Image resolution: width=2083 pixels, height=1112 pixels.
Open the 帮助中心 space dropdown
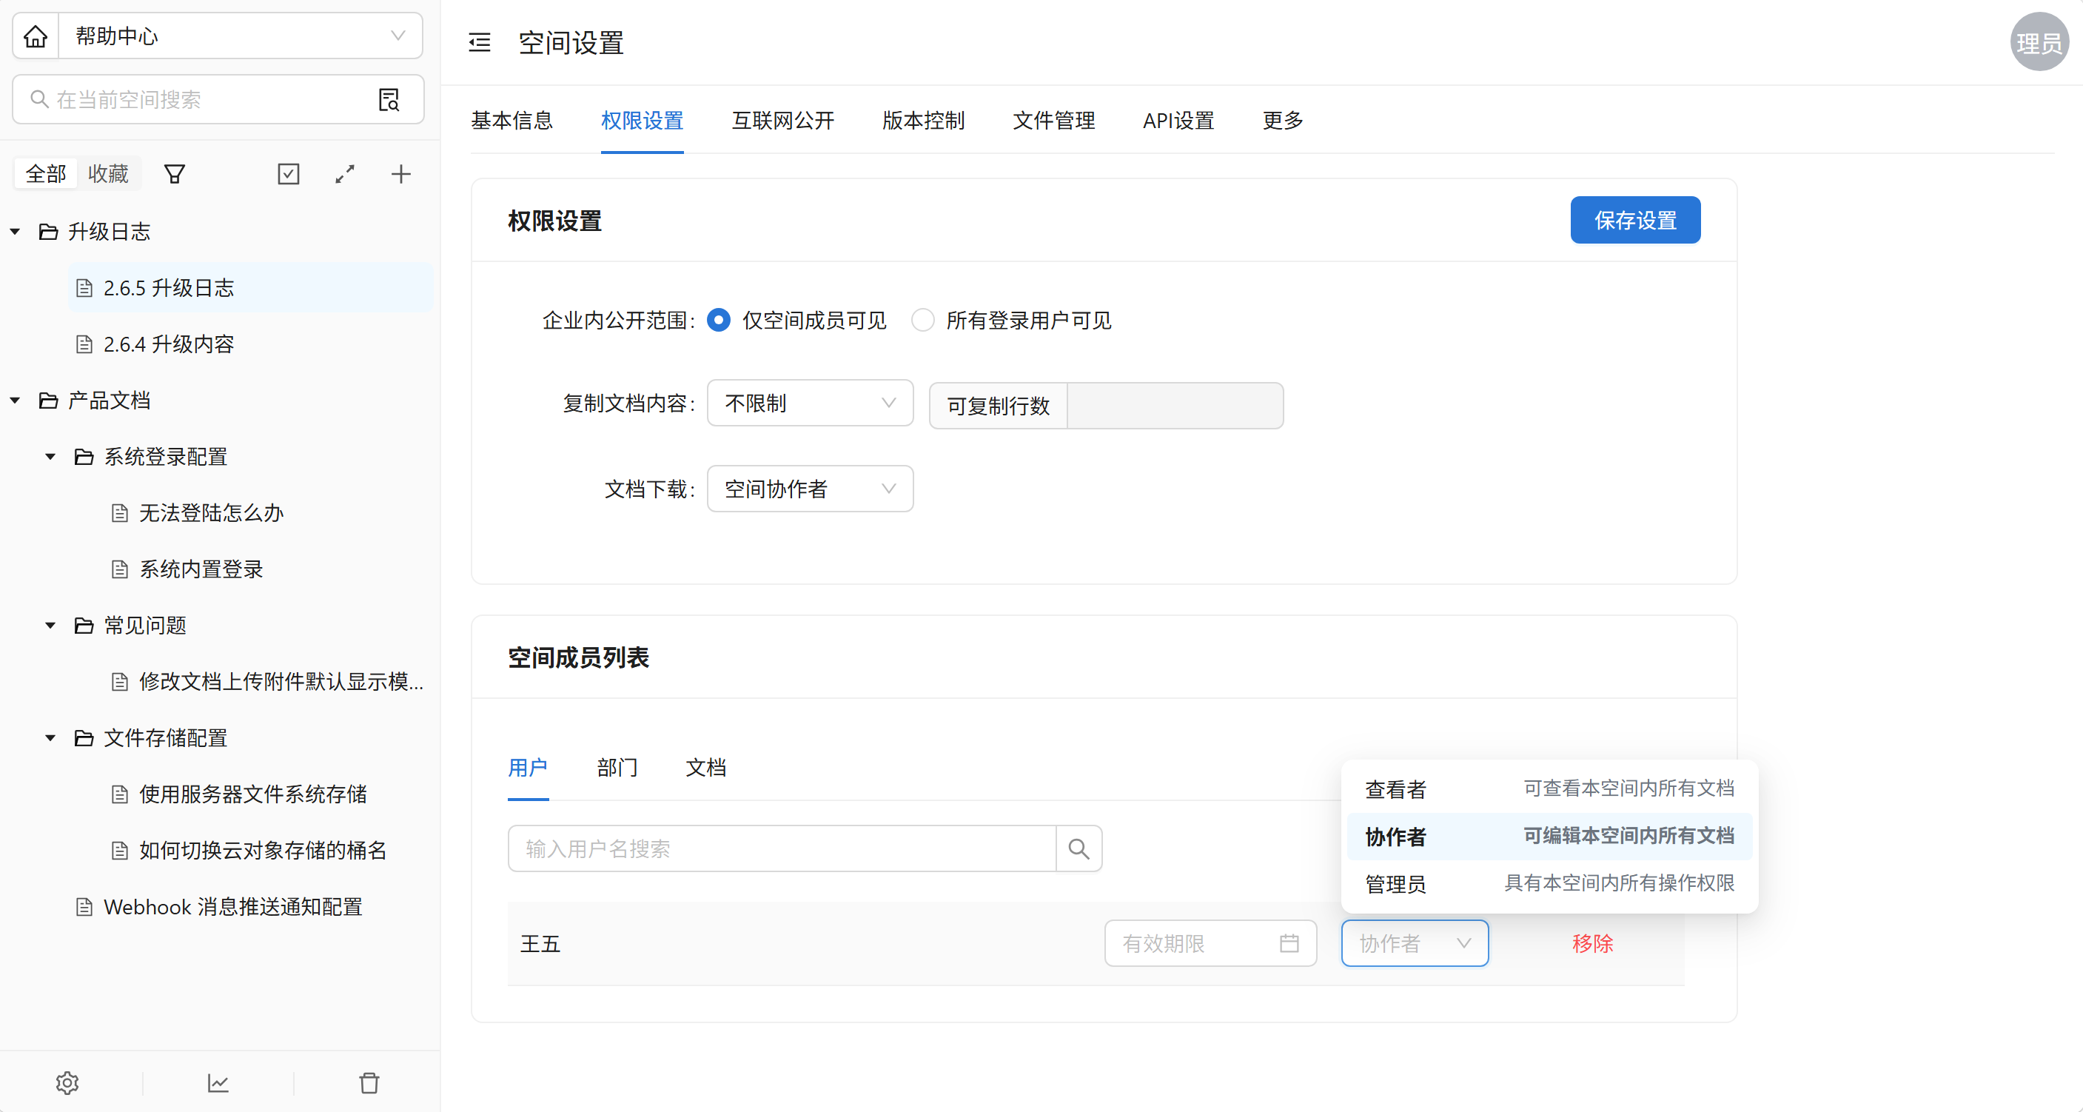click(x=241, y=36)
